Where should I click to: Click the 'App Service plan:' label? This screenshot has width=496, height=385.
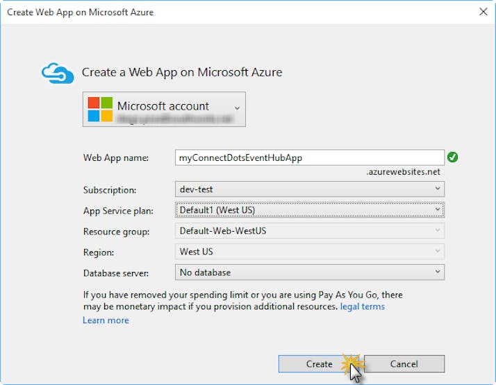(x=118, y=211)
